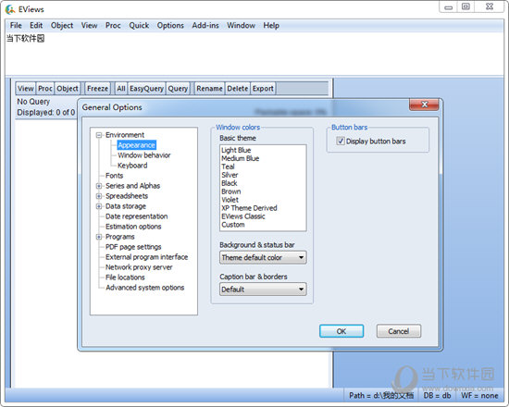
Task: Collapse the Environment tree node
Action: (x=99, y=135)
